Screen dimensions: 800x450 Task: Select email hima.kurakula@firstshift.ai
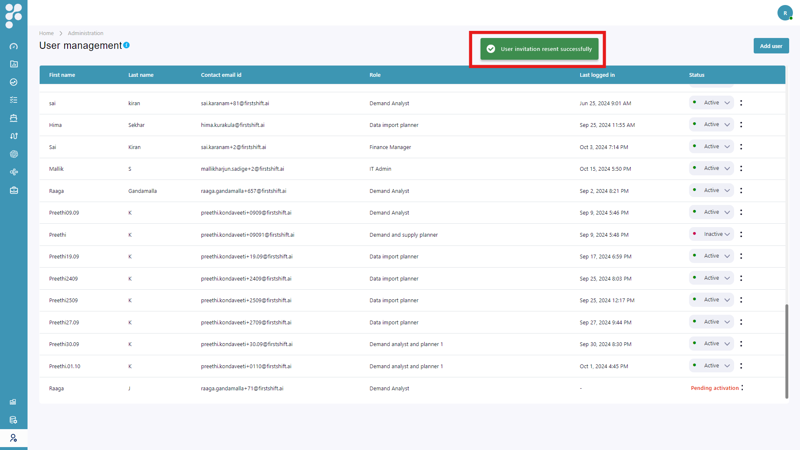click(x=233, y=125)
